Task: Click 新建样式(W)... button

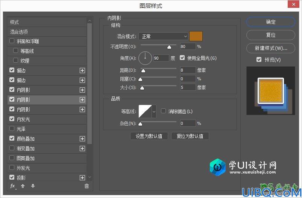Action: click(271, 48)
